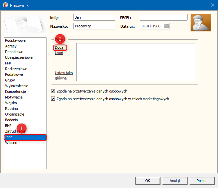This screenshot has width=218, height=188.
Task: Click the employee photo avatar
Action: 201,22
